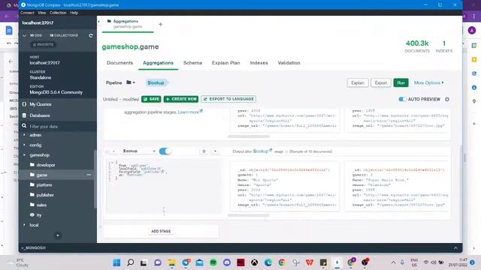
Task: Toggle Auto Preview switch
Action: point(402,99)
